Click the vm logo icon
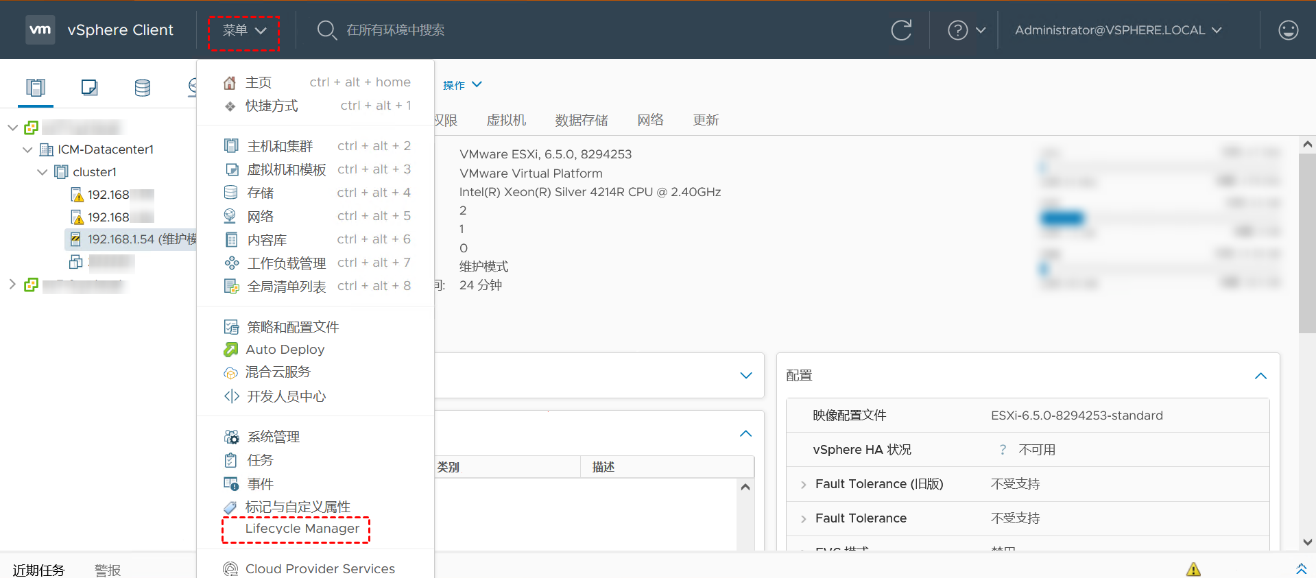The height and width of the screenshot is (578, 1316). click(40, 29)
